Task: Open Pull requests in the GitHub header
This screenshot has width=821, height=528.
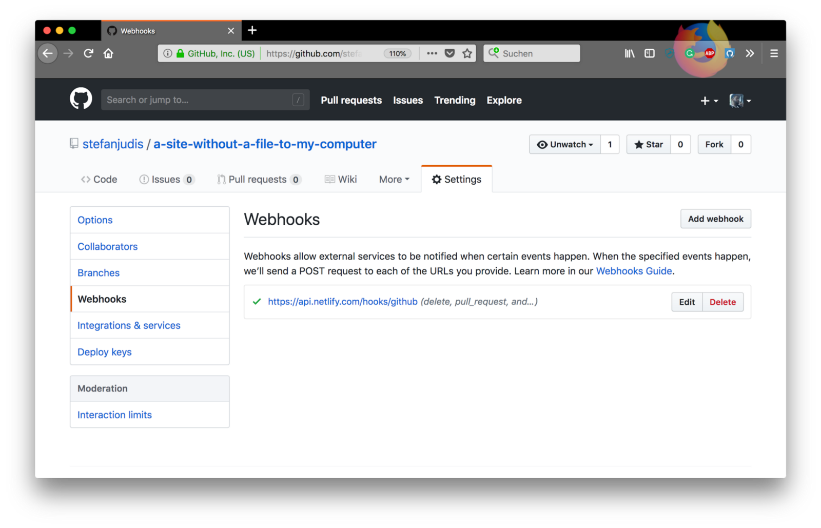Action: coord(351,101)
